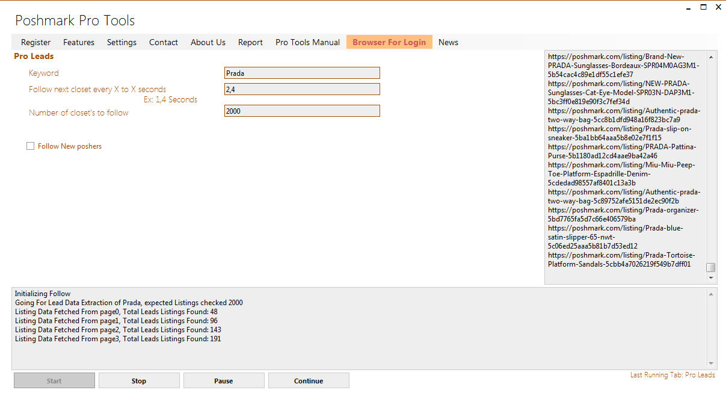Open the Report tab

pyautogui.click(x=250, y=42)
